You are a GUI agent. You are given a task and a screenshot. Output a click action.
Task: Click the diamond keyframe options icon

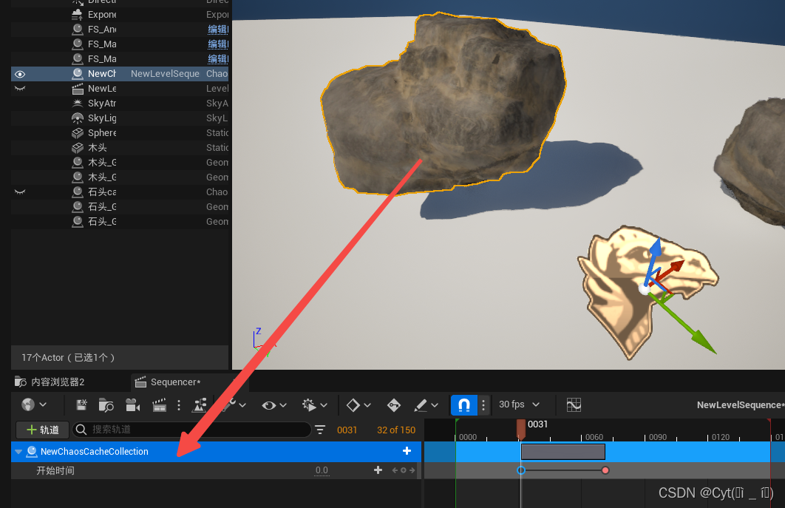coord(353,404)
